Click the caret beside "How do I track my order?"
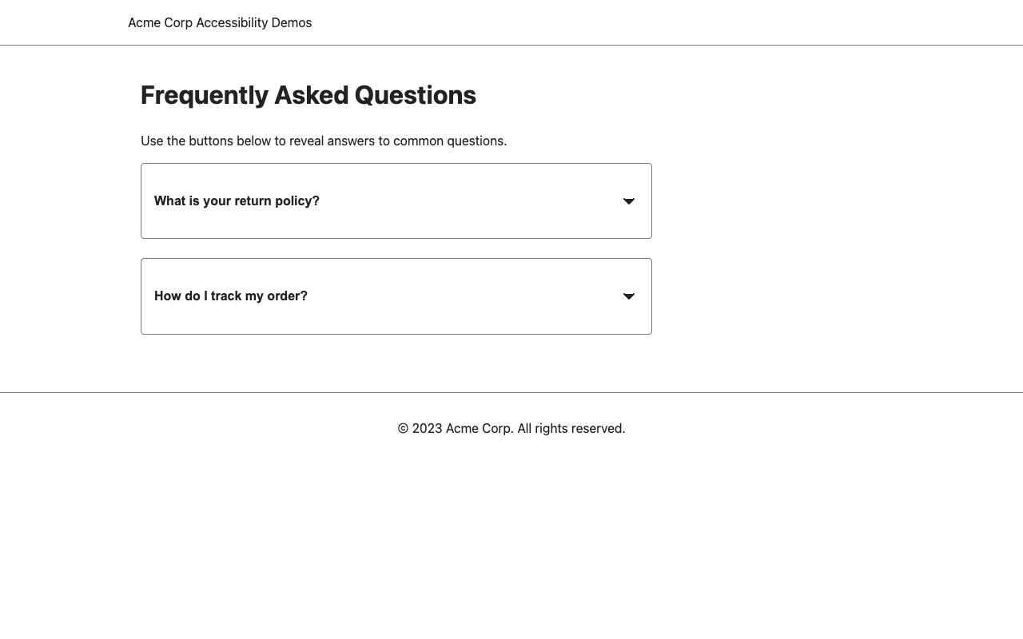The width and height of the screenshot is (1023, 639). [629, 296]
